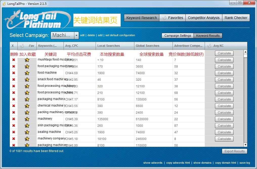
Task: Sort by Avg. CPC column header
Action: [79, 46]
